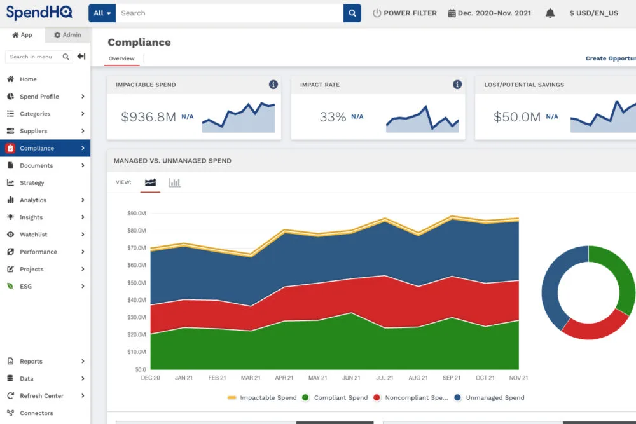Image resolution: width=636 pixels, height=424 pixels.
Task: Click the Documents file icon
Action: 11,165
